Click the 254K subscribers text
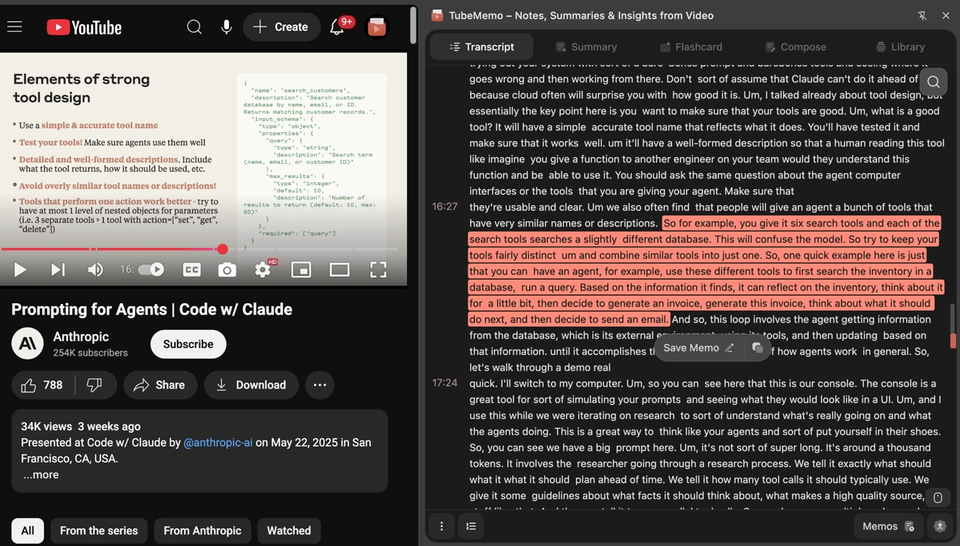The width and height of the screenshot is (960, 546). tap(90, 353)
